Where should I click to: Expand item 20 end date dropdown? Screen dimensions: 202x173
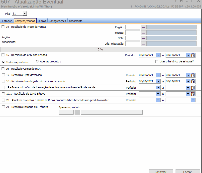pos(193,100)
